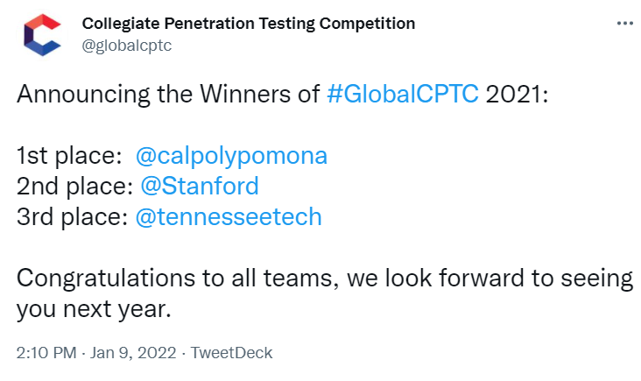Open the tweet's three-dot more options menu
This screenshot has height=381, width=641.
click(x=625, y=24)
